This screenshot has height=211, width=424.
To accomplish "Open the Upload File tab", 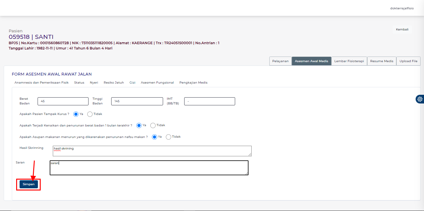I will (x=408, y=61).
